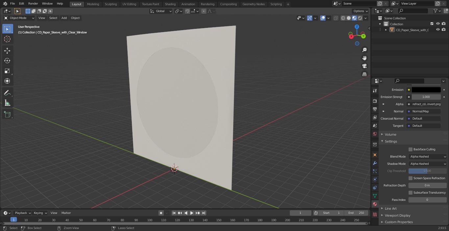449x231 pixels.
Task: Open the Modifier properties wrench icon
Action: [375, 163]
